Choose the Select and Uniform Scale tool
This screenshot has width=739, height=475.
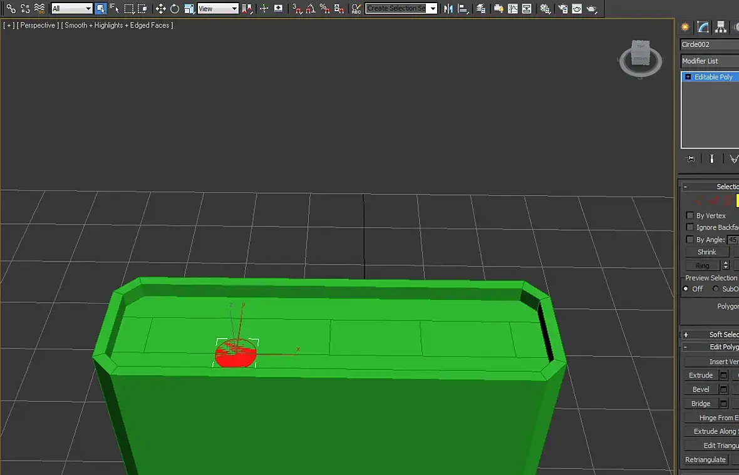pos(189,9)
